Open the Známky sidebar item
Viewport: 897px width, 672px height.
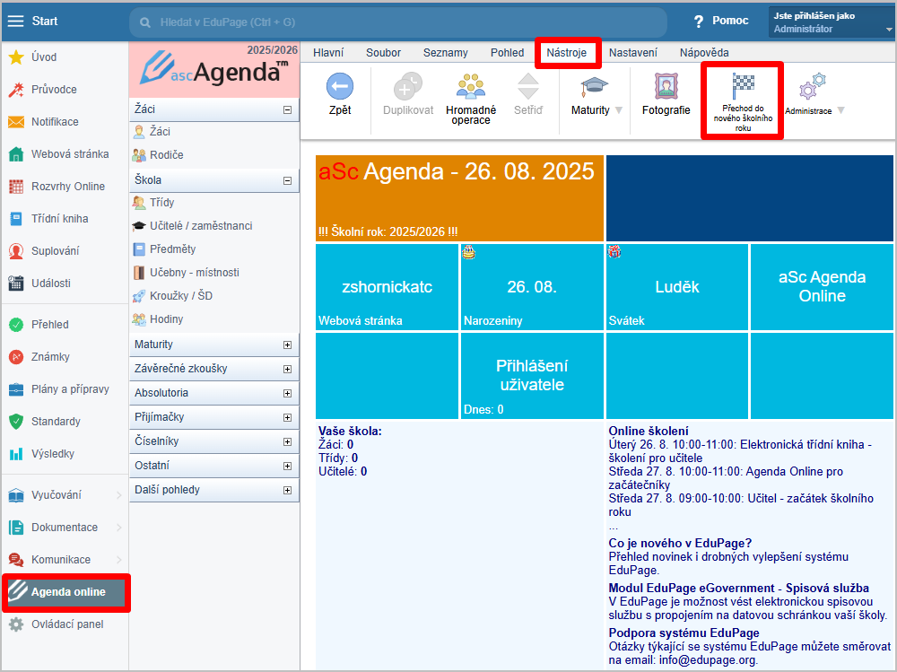click(50, 357)
